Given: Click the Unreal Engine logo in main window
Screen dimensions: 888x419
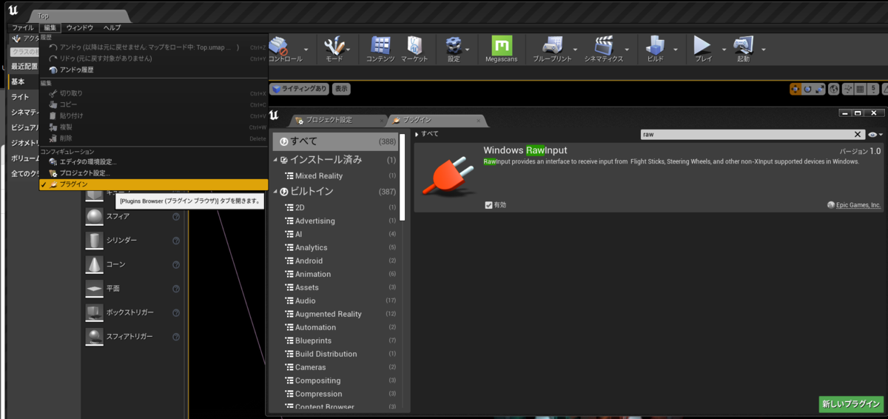Looking at the screenshot, I should click(13, 12).
